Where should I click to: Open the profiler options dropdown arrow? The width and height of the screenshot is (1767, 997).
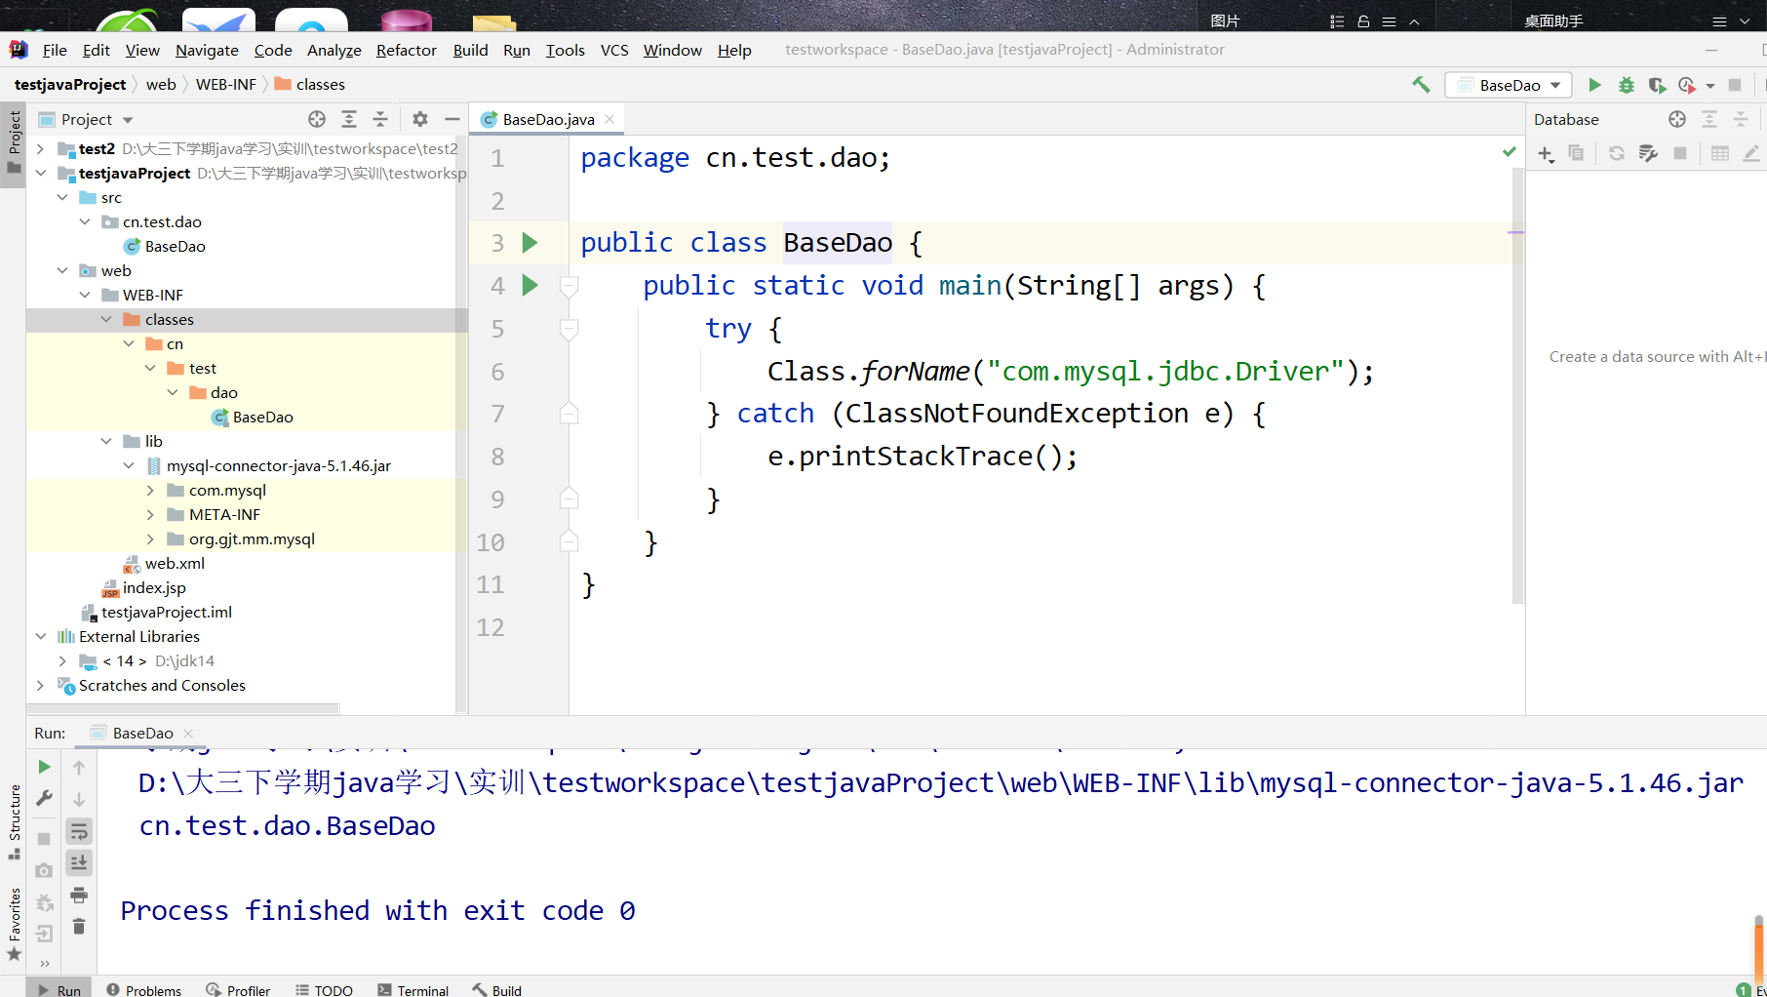(1710, 86)
